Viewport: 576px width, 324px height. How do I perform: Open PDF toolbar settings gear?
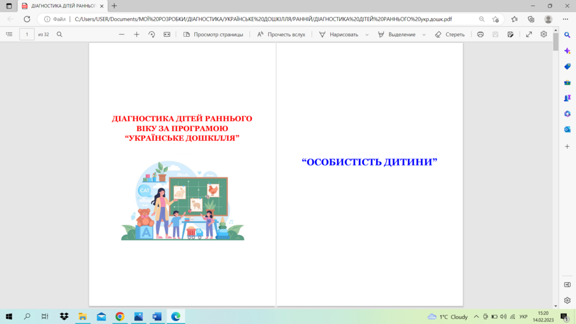(x=544, y=34)
